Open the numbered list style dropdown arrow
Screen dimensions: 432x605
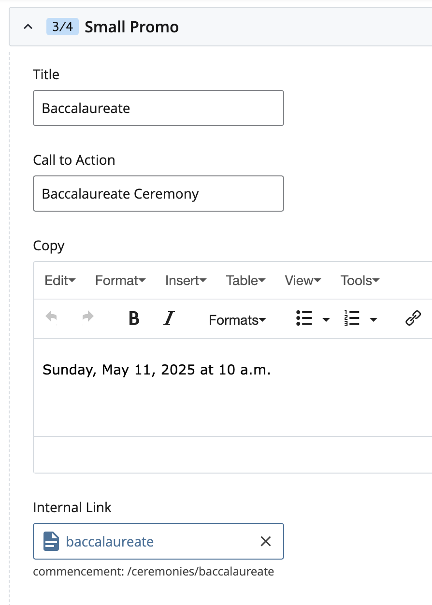[373, 319]
